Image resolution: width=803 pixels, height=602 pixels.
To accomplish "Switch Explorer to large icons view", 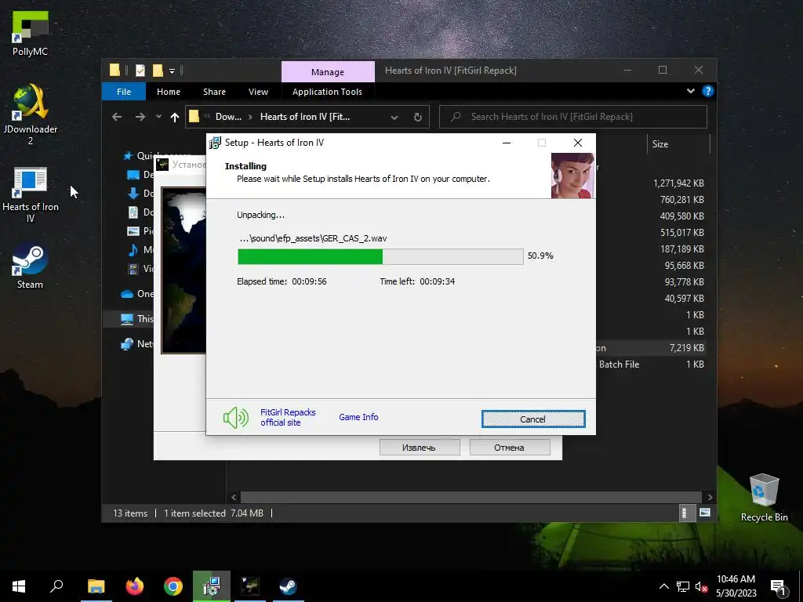I will (705, 513).
